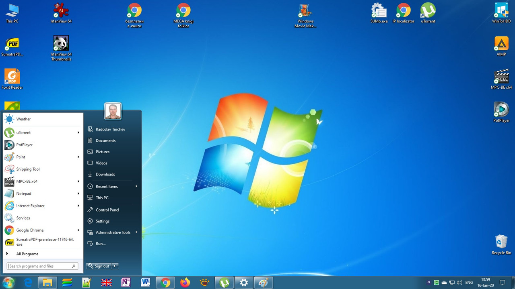Select the безплатни е-книги desktop shortcut
The image size is (515, 289).
click(134, 15)
